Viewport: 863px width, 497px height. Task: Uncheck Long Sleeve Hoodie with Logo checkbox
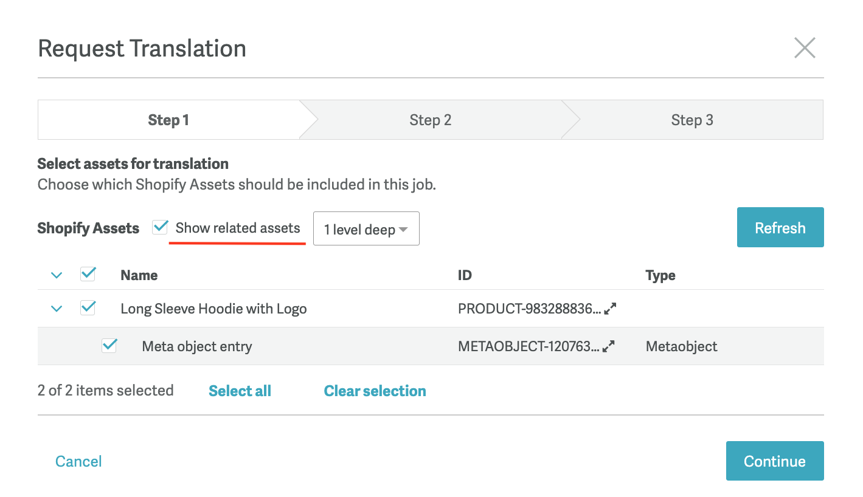[x=88, y=308]
